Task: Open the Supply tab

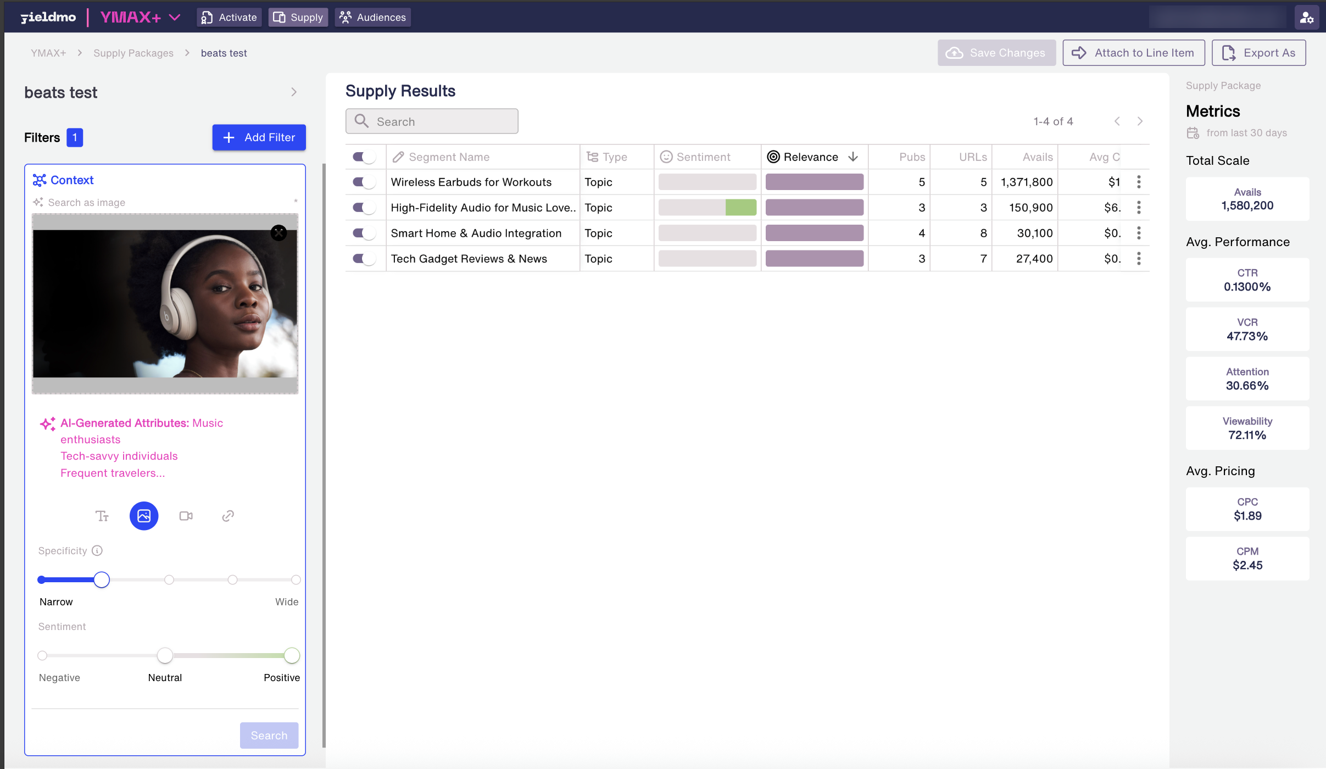Action: pyautogui.click(x=298, y=18)
